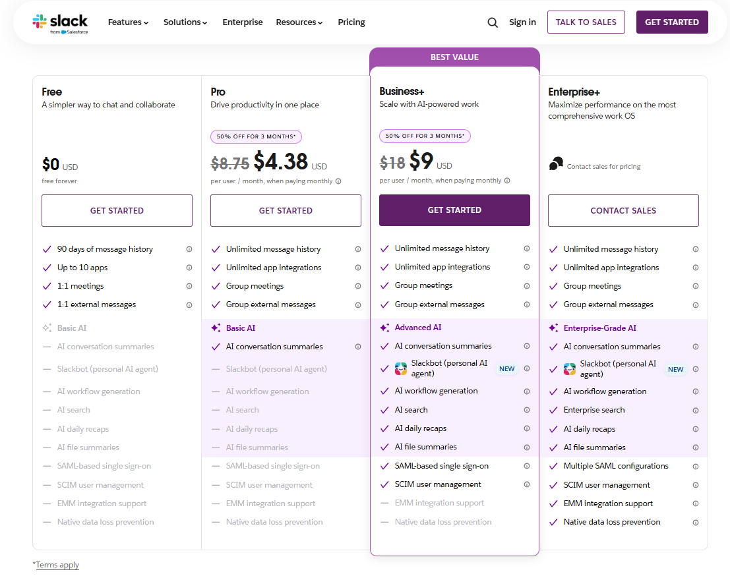Open the tooltip for SCIM user management in Business+
730x578 pixels.
(526, 484)
